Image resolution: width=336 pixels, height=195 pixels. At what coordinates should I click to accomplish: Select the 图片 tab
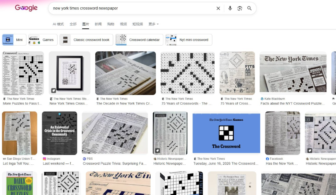point(86,24)
